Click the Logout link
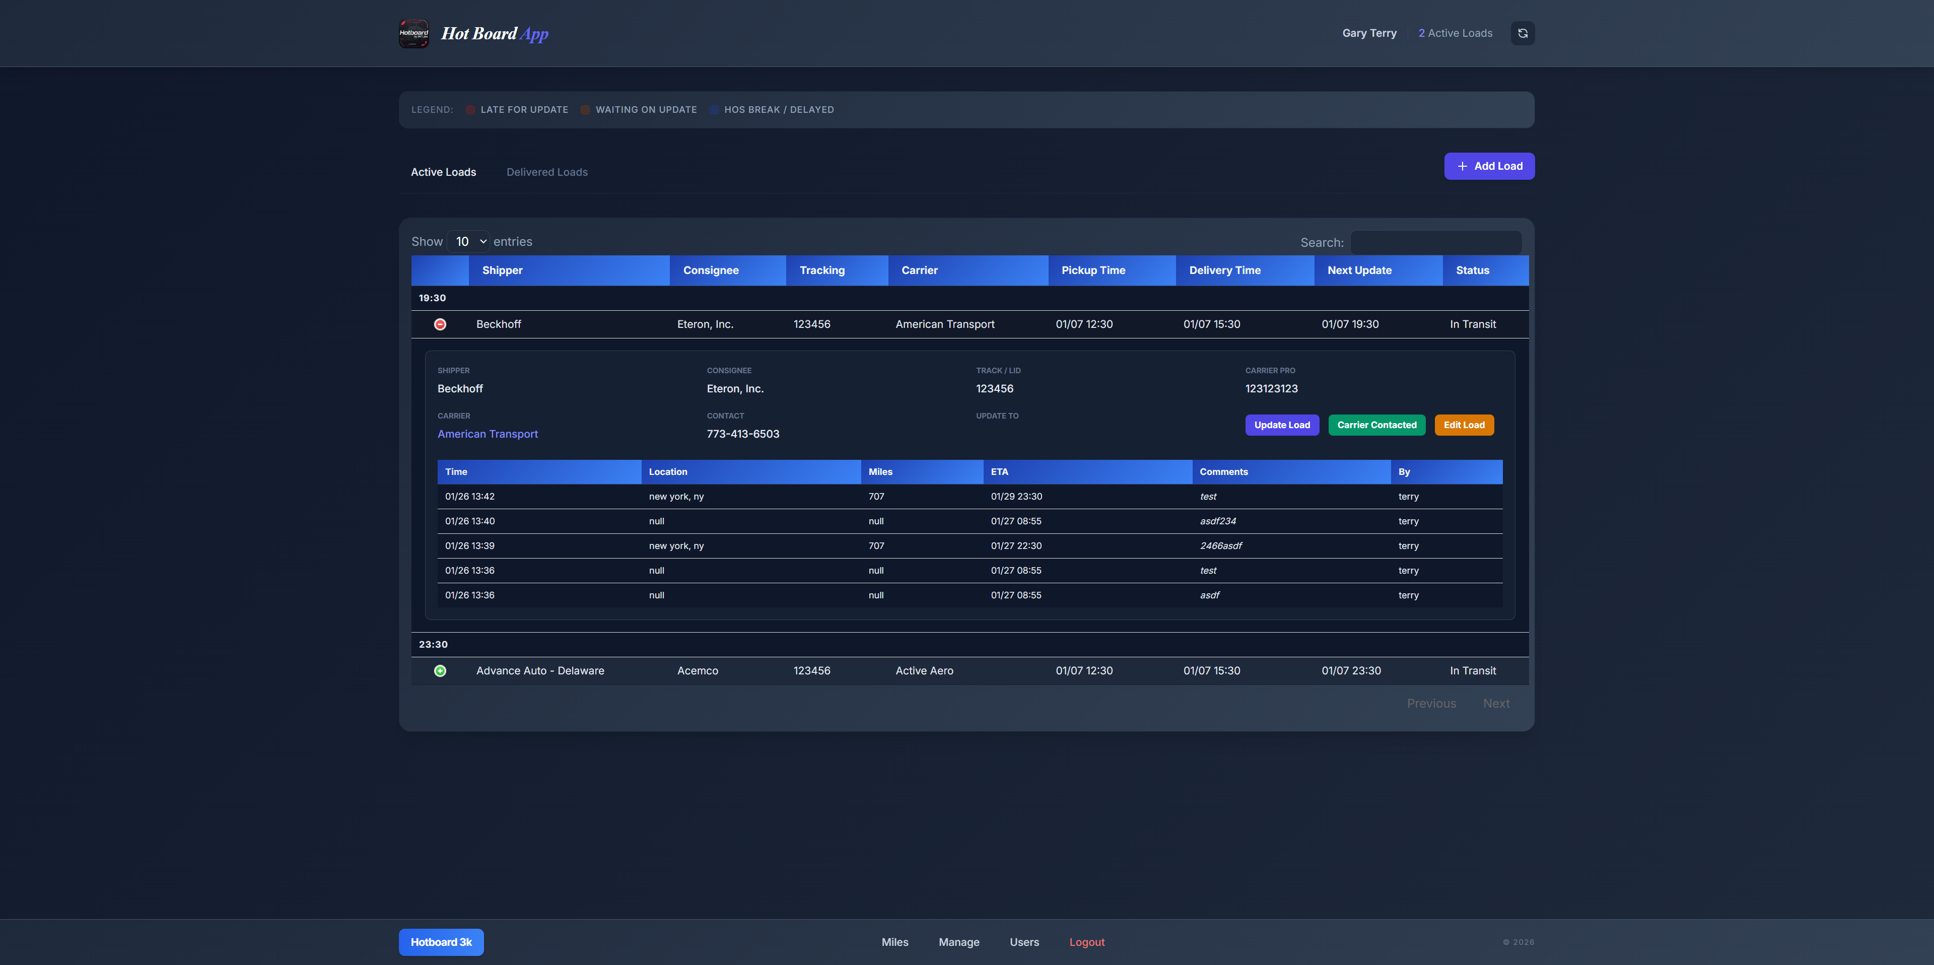This screenshot has width=1934, height=965. (1086, 942)
